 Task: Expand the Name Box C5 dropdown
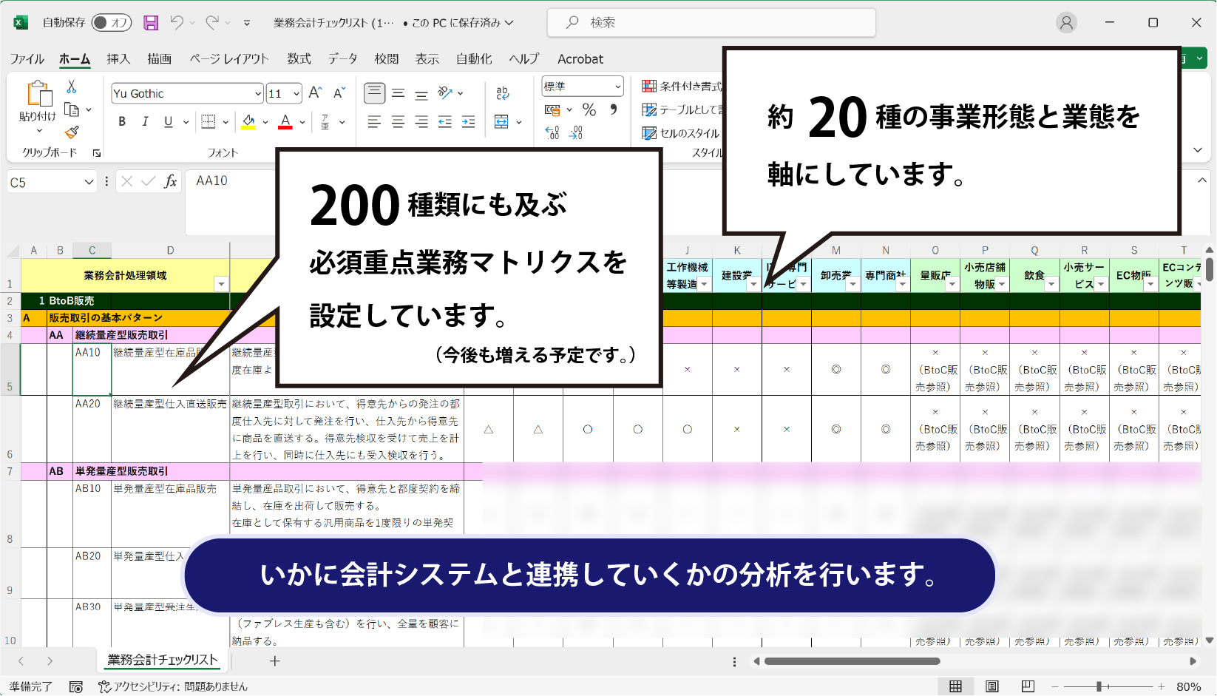point(89,182)
